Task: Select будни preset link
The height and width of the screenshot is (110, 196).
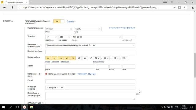Action: tap(48, 61)
